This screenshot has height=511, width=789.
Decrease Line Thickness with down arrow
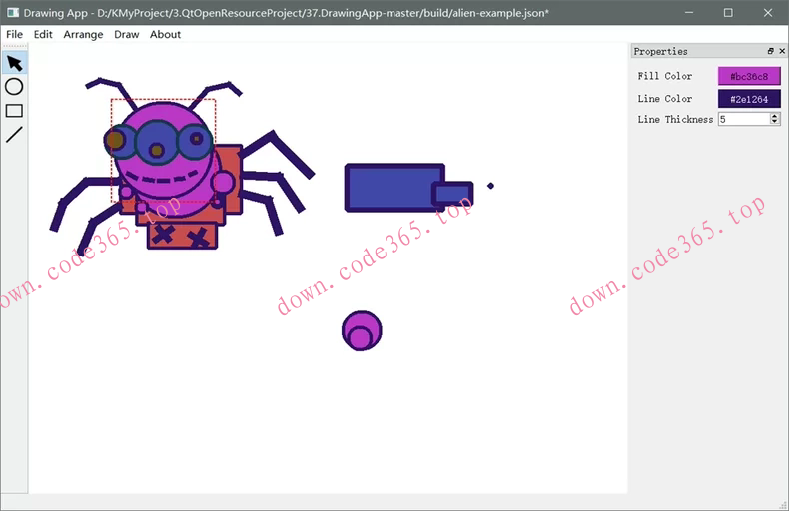pos(775,122)
